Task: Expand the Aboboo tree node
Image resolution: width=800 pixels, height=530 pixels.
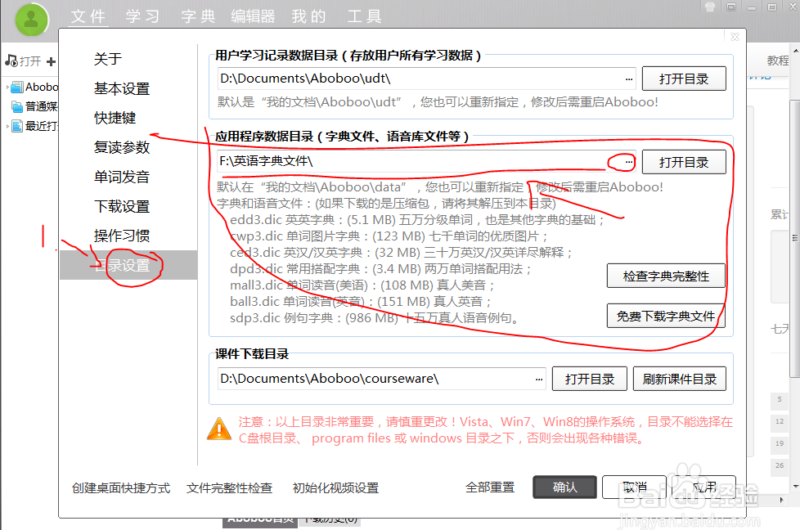Action: click(x=7, y=88)
